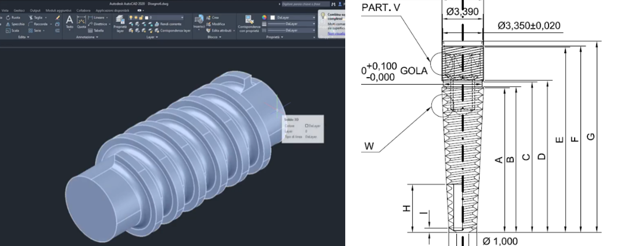Viewport: 617px width, 246px height.
Task: Switch to the Collabora ribbon tab
Action: 83,10
